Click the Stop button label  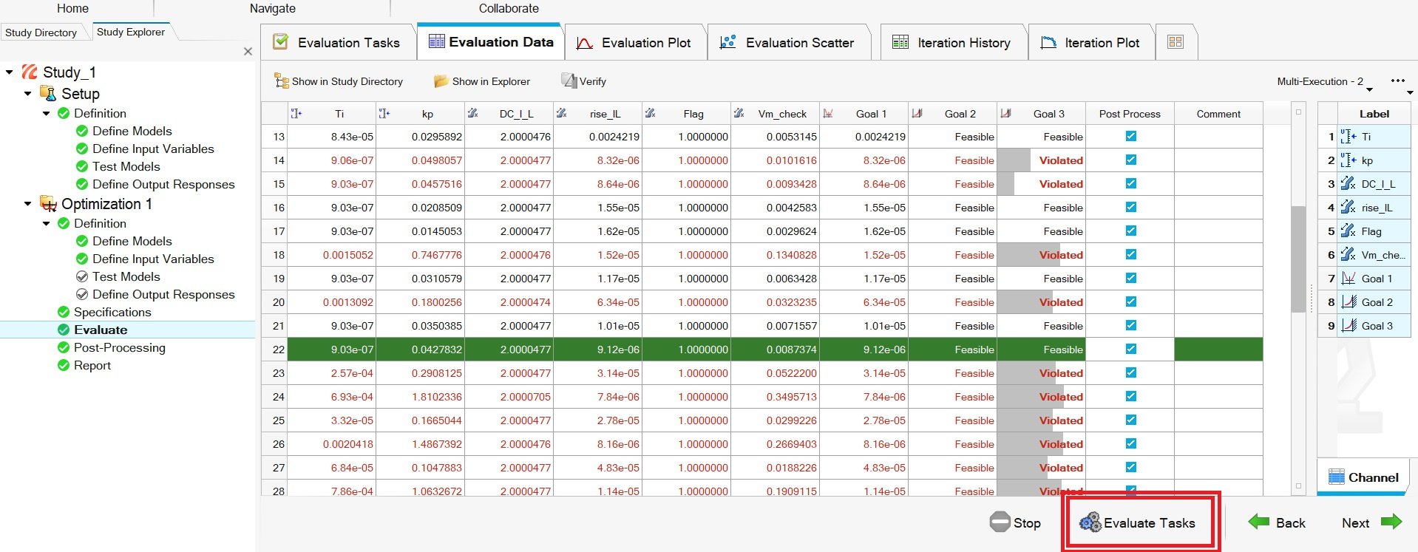coord(1027,522)
